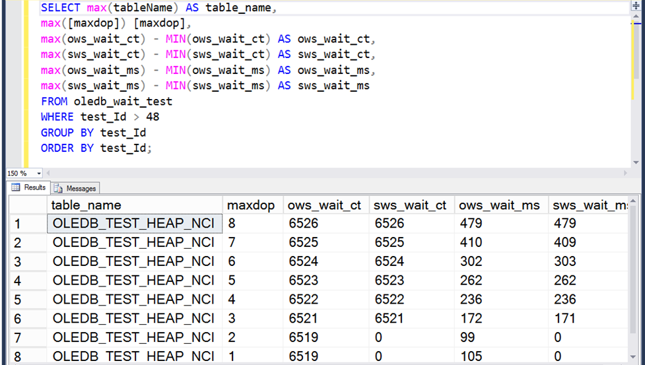This screenshot has width=645, height=365.
Task: Click maxdop cell with value 8
Action: coord(253,223)
